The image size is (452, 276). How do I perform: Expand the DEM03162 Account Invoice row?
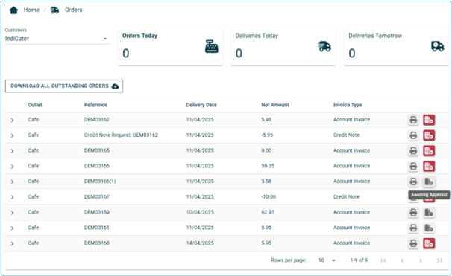[12, 120]
